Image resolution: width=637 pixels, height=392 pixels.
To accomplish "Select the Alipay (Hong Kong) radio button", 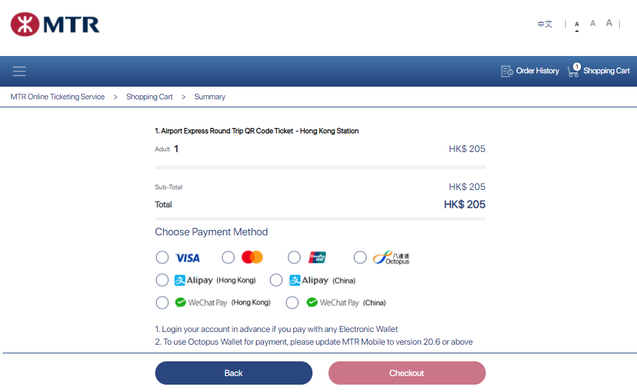I will click(162, 280).
